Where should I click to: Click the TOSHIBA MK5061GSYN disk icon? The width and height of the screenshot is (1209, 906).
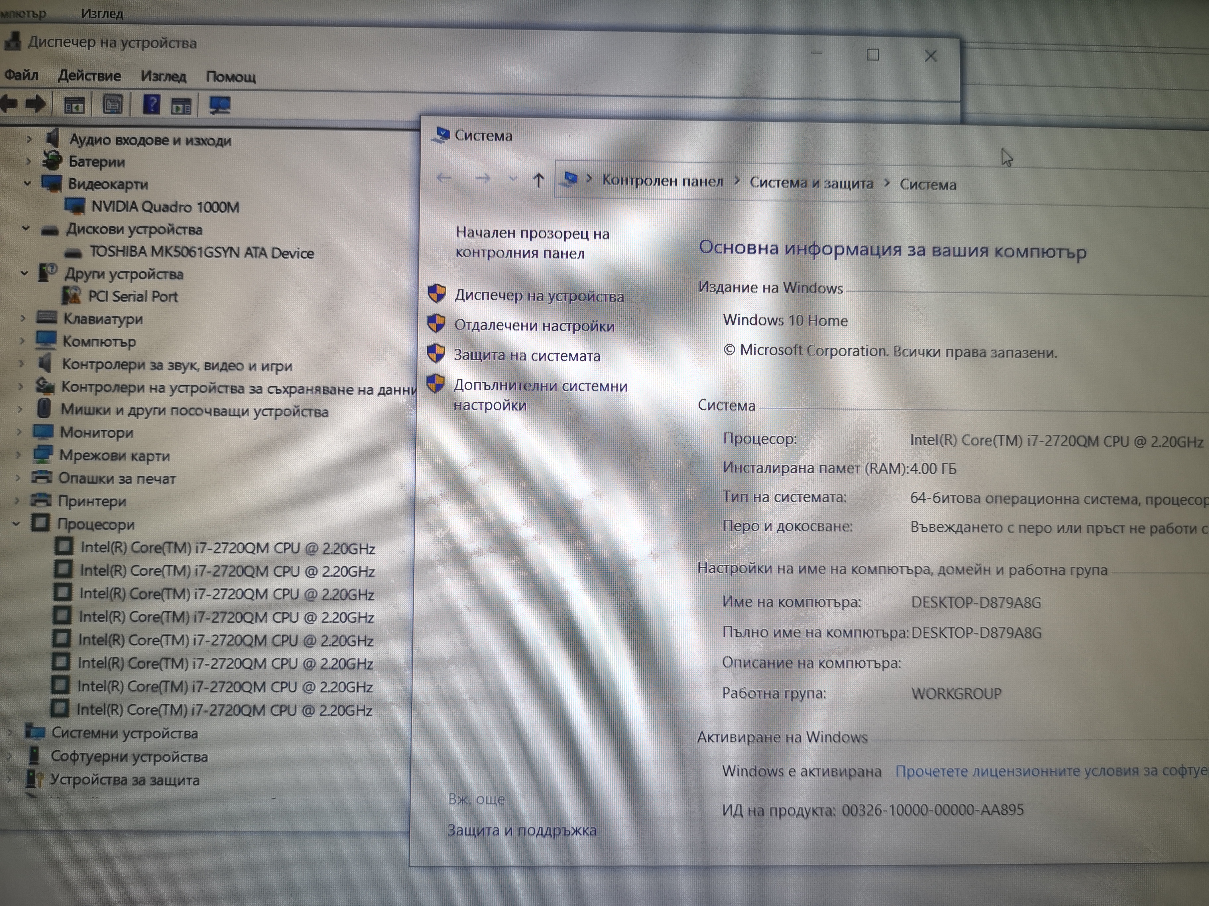pos(73,252)
